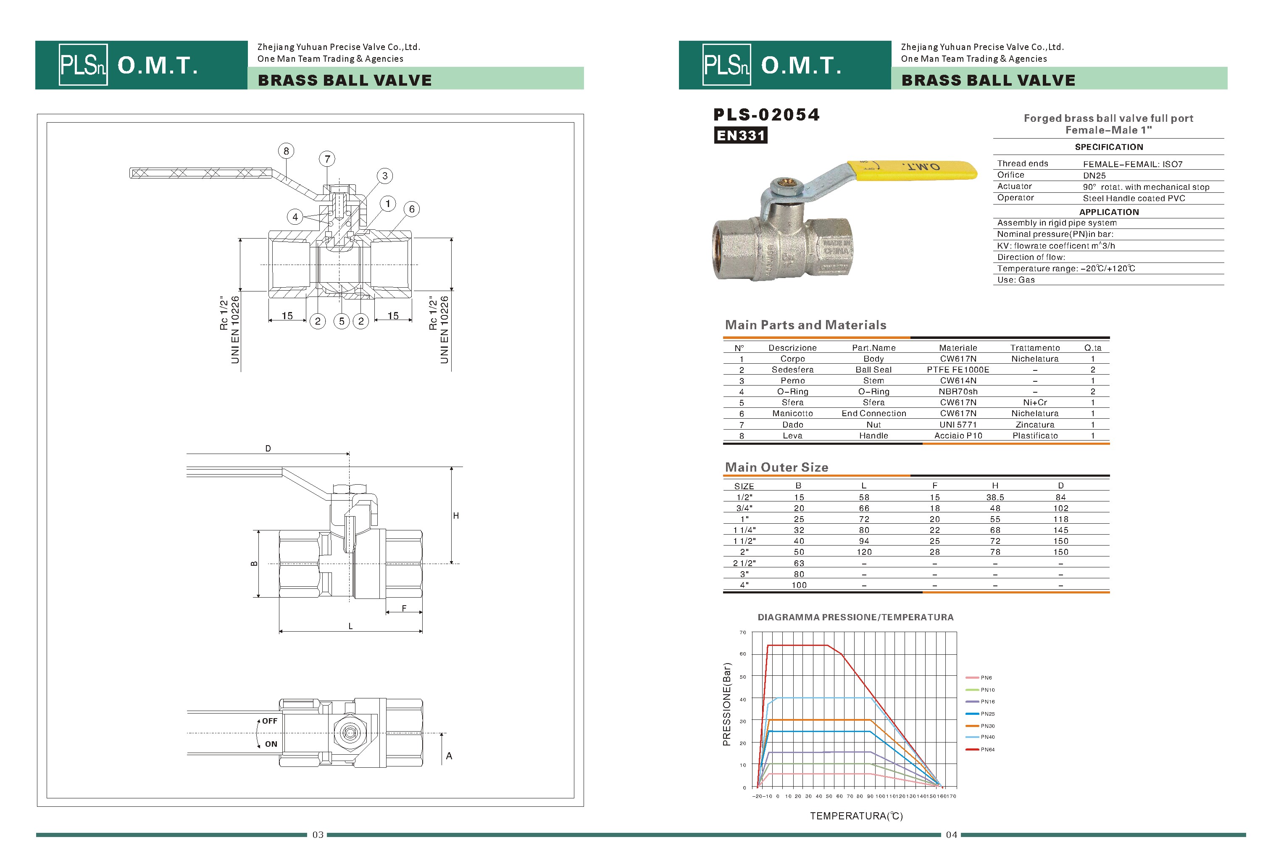Click the D value 118 for 1" size
Screen dimensions: 1268x866
[1061, 519]
